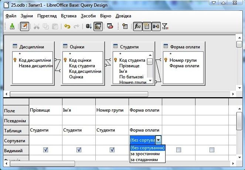
Task: Click the Add Table icon
Action: [125, 26]
